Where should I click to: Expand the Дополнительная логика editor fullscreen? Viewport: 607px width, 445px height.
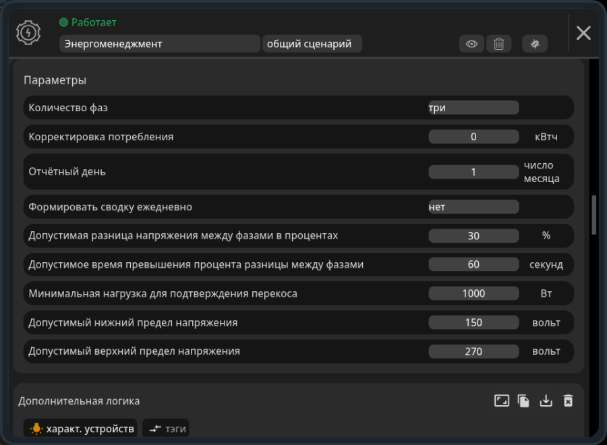click(x=502, y=400)
